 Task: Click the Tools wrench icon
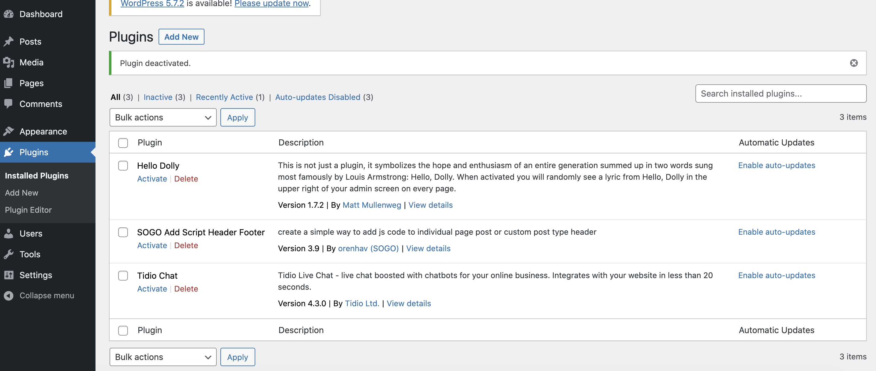[9, 254]
